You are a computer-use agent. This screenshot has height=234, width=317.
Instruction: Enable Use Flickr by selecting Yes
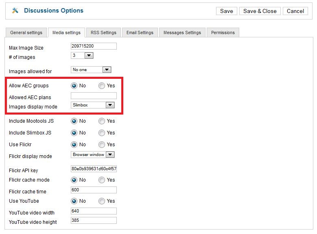[x=102, y=145]
